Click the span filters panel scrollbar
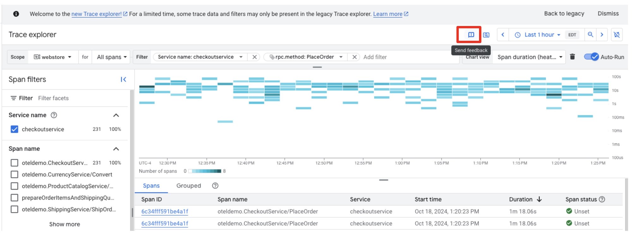This screenshot has width=632, height=244. tap(132, 212)
